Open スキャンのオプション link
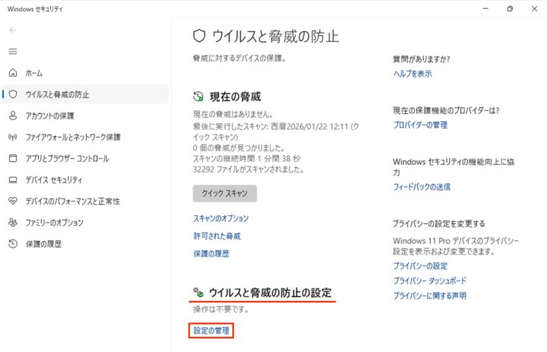547x352 pixels. (221, 218)
